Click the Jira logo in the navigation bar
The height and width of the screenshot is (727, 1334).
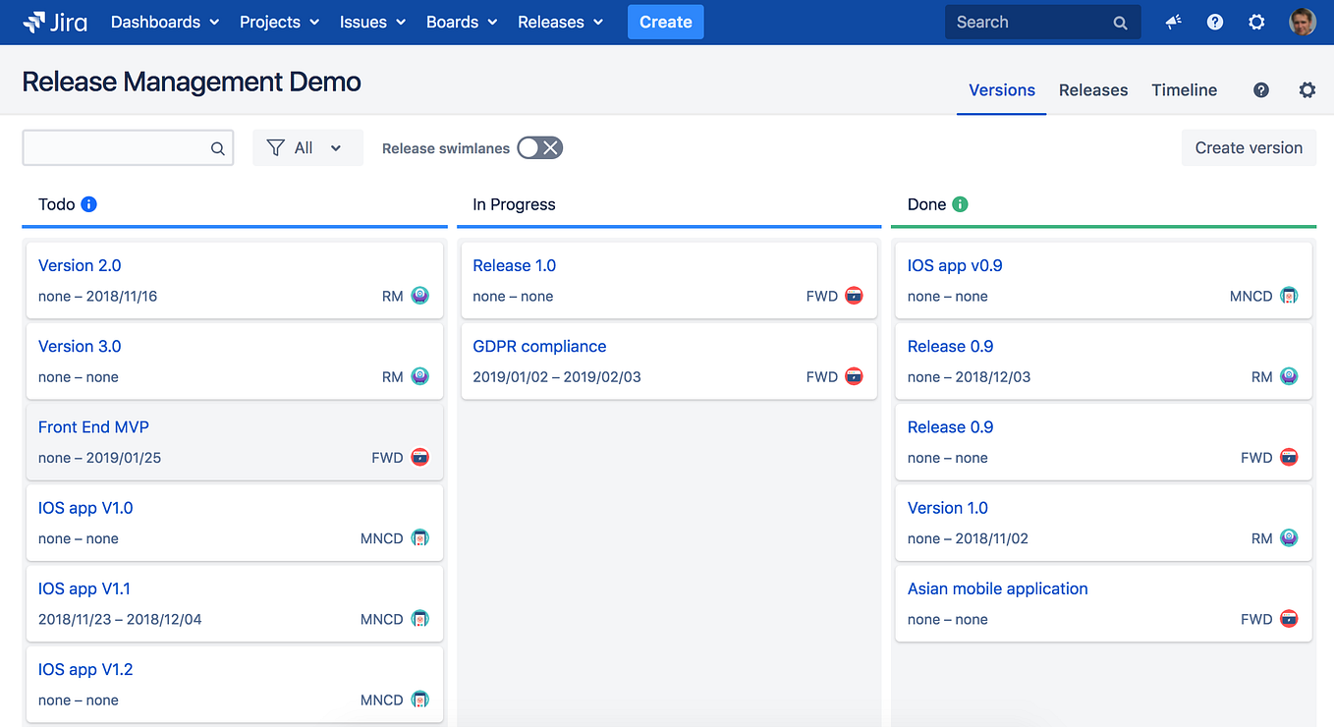tap(54, 22)
